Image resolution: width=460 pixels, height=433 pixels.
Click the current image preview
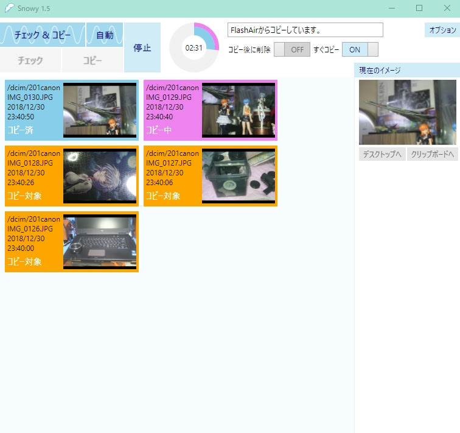(x=407, y=112)
